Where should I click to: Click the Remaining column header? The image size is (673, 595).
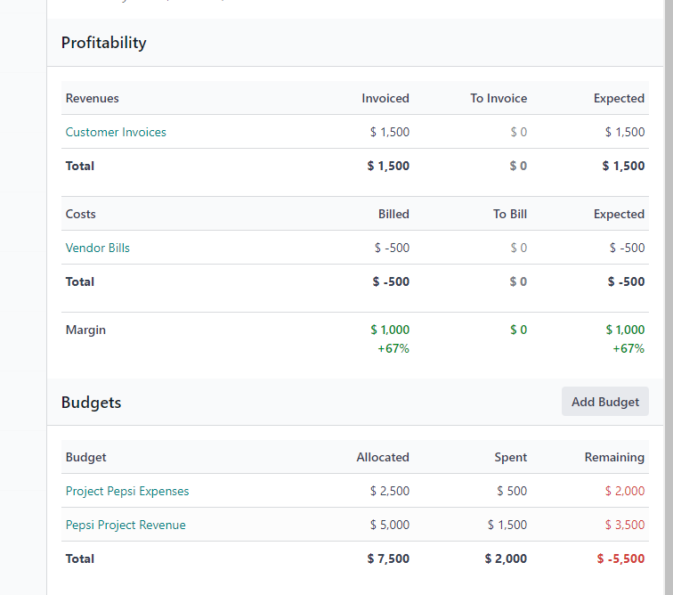614,457
